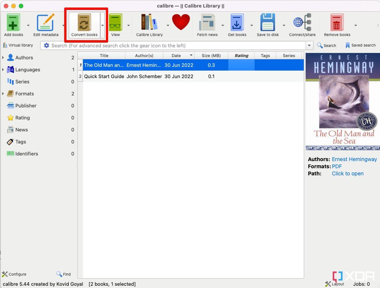Open Save to disk dropdown arrow

pos(283,26)
